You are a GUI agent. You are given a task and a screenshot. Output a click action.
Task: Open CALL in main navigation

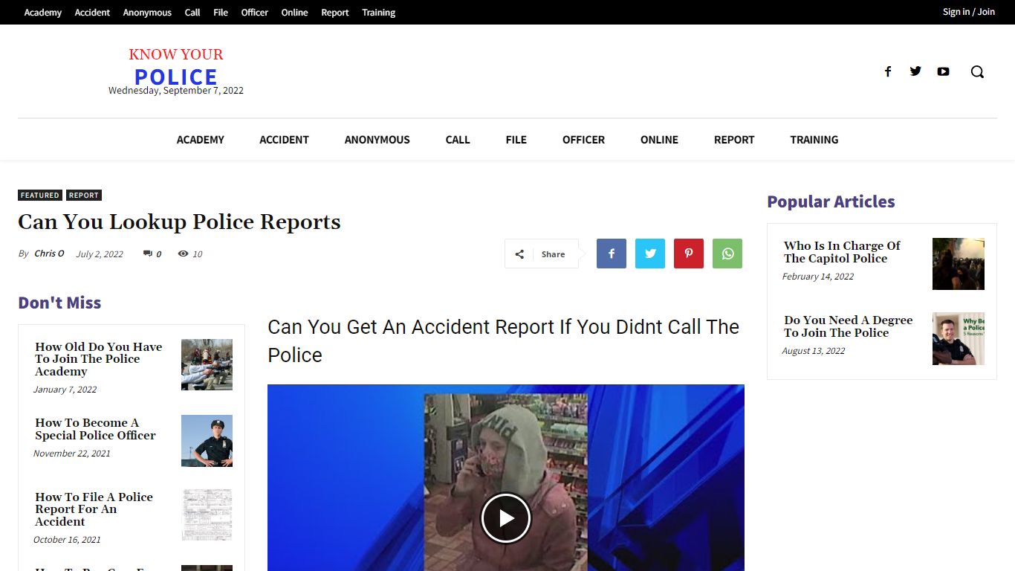458,140
